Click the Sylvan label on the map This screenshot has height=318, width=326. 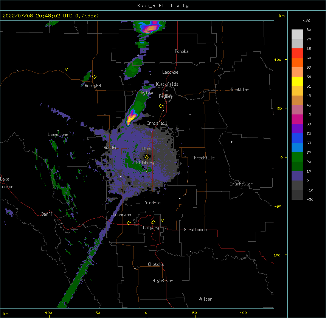(x=147, y=93)
